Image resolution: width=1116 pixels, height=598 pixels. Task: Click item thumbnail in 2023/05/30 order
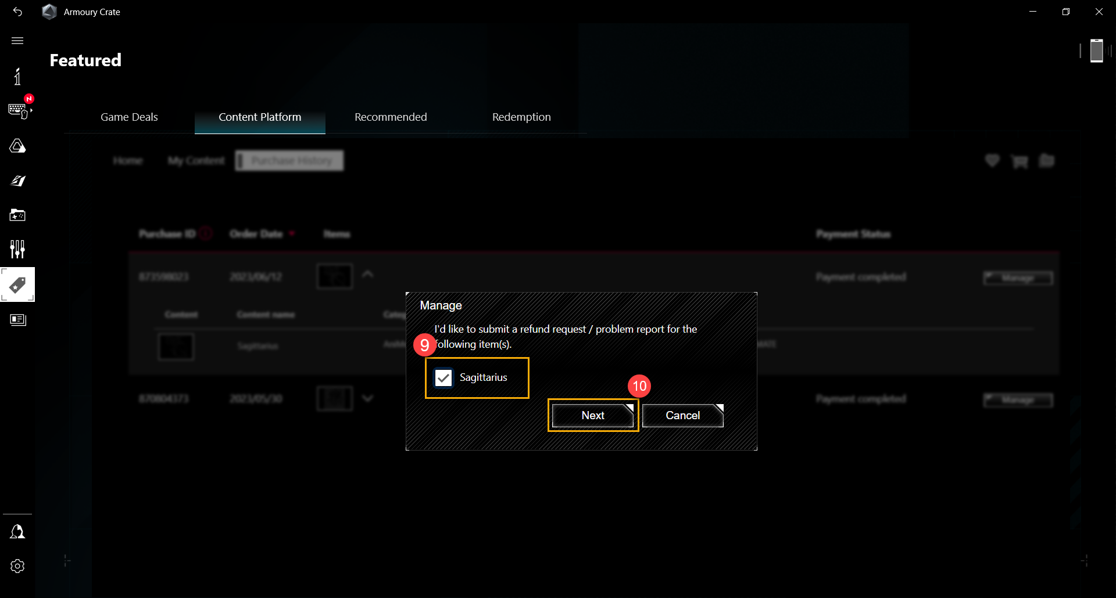point(335,399)
